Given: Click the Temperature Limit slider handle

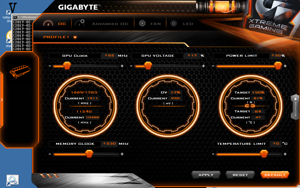Looking at the screenshot, I should pyautogui.click(x=264, y=154).
